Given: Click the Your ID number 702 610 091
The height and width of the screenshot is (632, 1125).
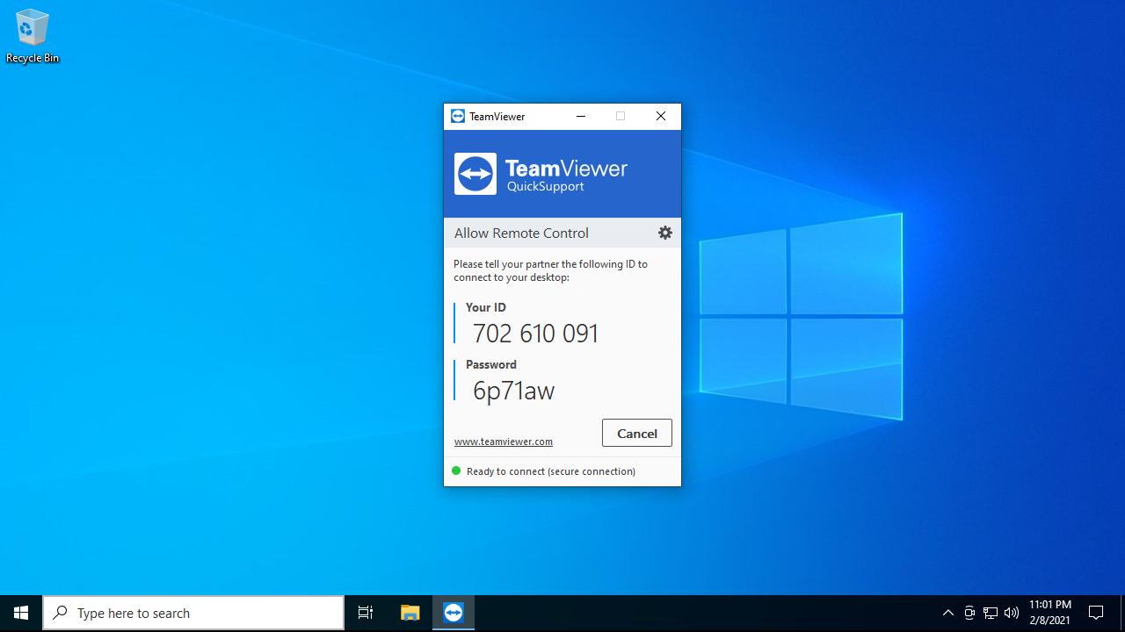Looking at the screenshot, I should (535, 334).
